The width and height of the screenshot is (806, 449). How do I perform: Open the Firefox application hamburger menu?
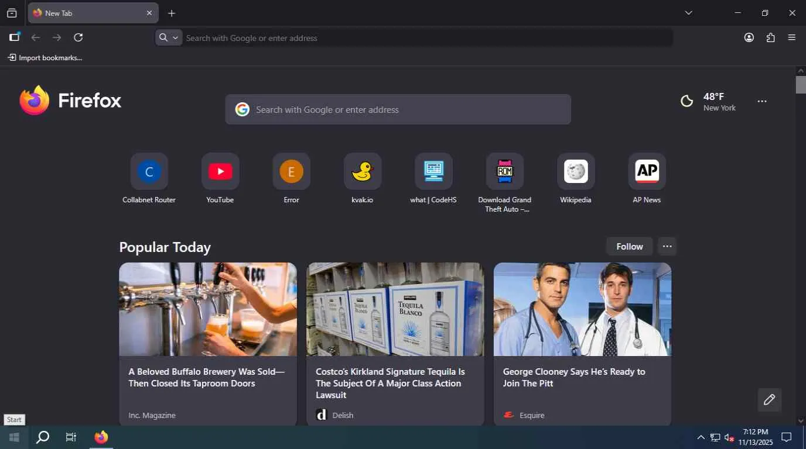tap(792, 37)
